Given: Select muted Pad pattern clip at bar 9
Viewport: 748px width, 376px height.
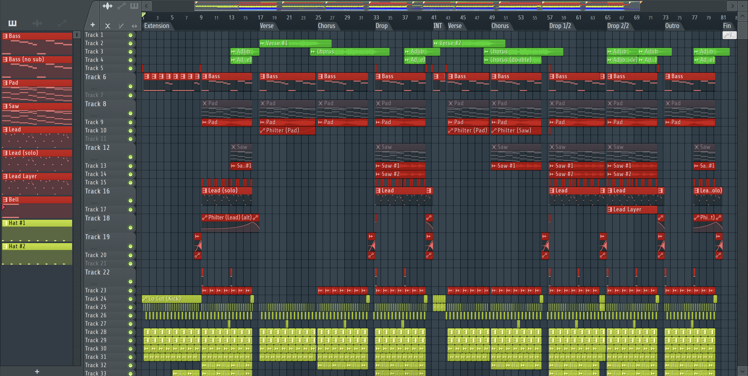Looking at the screenshot, I should click(x=226, y=109).
